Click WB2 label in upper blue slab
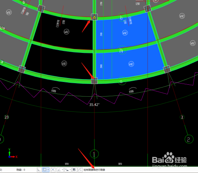The image size is (198, 173). coord(125,33)
